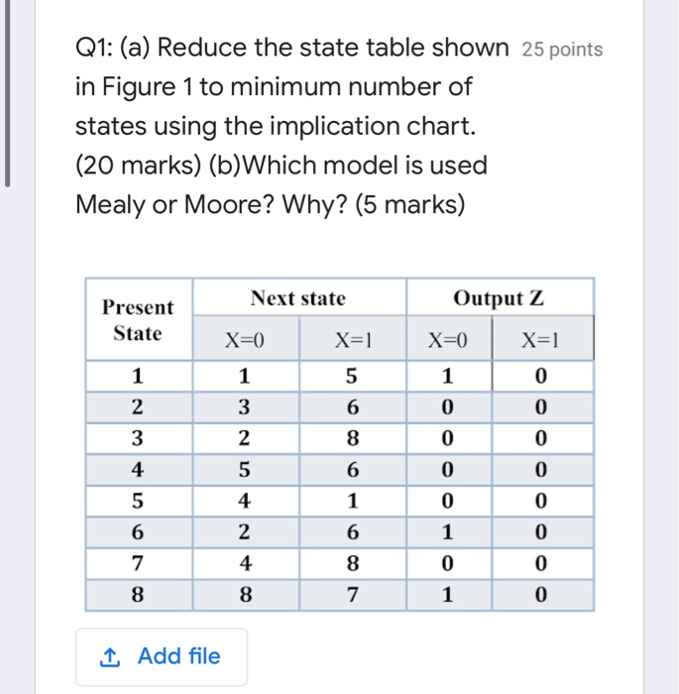Click the scrollbar on left edge
The width and height of the screenshot is (679, 694).
click(x=7, y=93)
